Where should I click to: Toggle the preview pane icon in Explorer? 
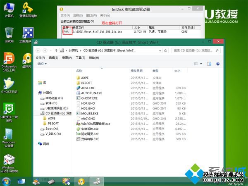pos(209,64)
